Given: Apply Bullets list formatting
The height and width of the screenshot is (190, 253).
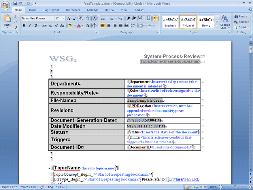Looking at the screenshot, I should pyautogui.click(x=103, y=18).
